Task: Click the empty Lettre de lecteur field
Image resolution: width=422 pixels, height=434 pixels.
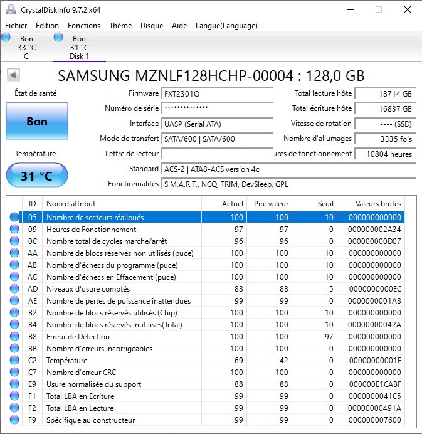Action: tap(218, 154)
